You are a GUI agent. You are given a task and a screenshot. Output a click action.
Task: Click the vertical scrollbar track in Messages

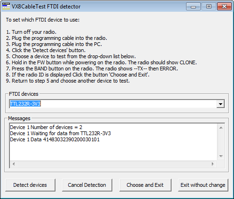click(x=221, y=142)
